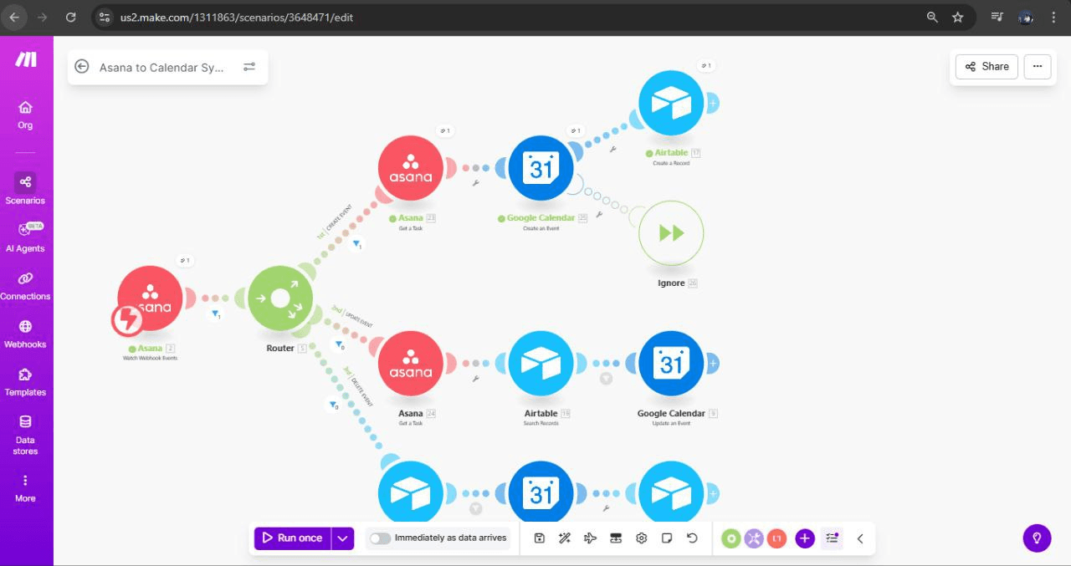Select the Router module

tap(280, 298)
